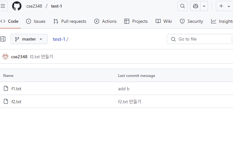Switch to the Code tab

10,21
